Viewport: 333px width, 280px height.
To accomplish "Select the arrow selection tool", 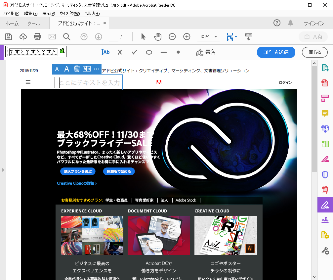I will coord(143,37).
